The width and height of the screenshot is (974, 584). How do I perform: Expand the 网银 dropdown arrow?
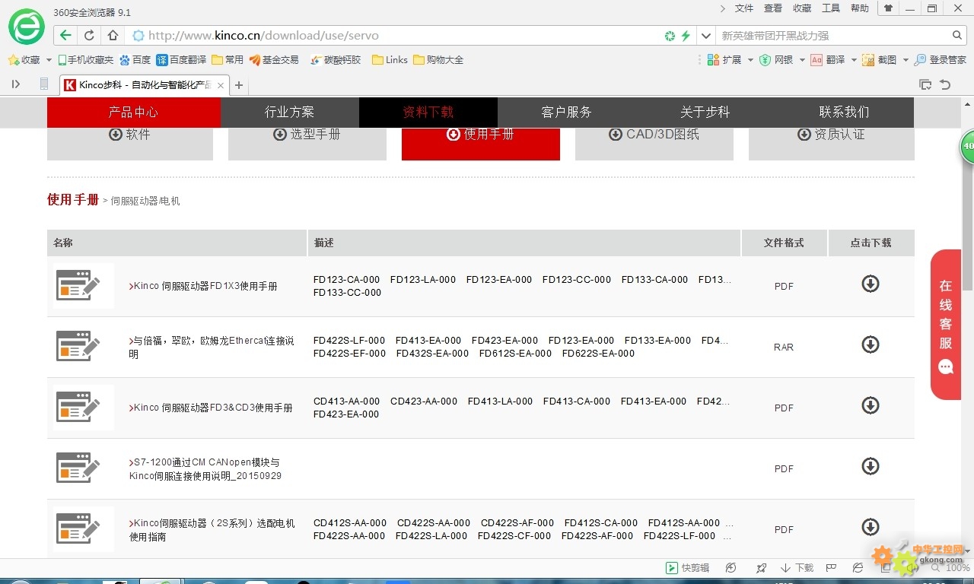pos(802,60)
